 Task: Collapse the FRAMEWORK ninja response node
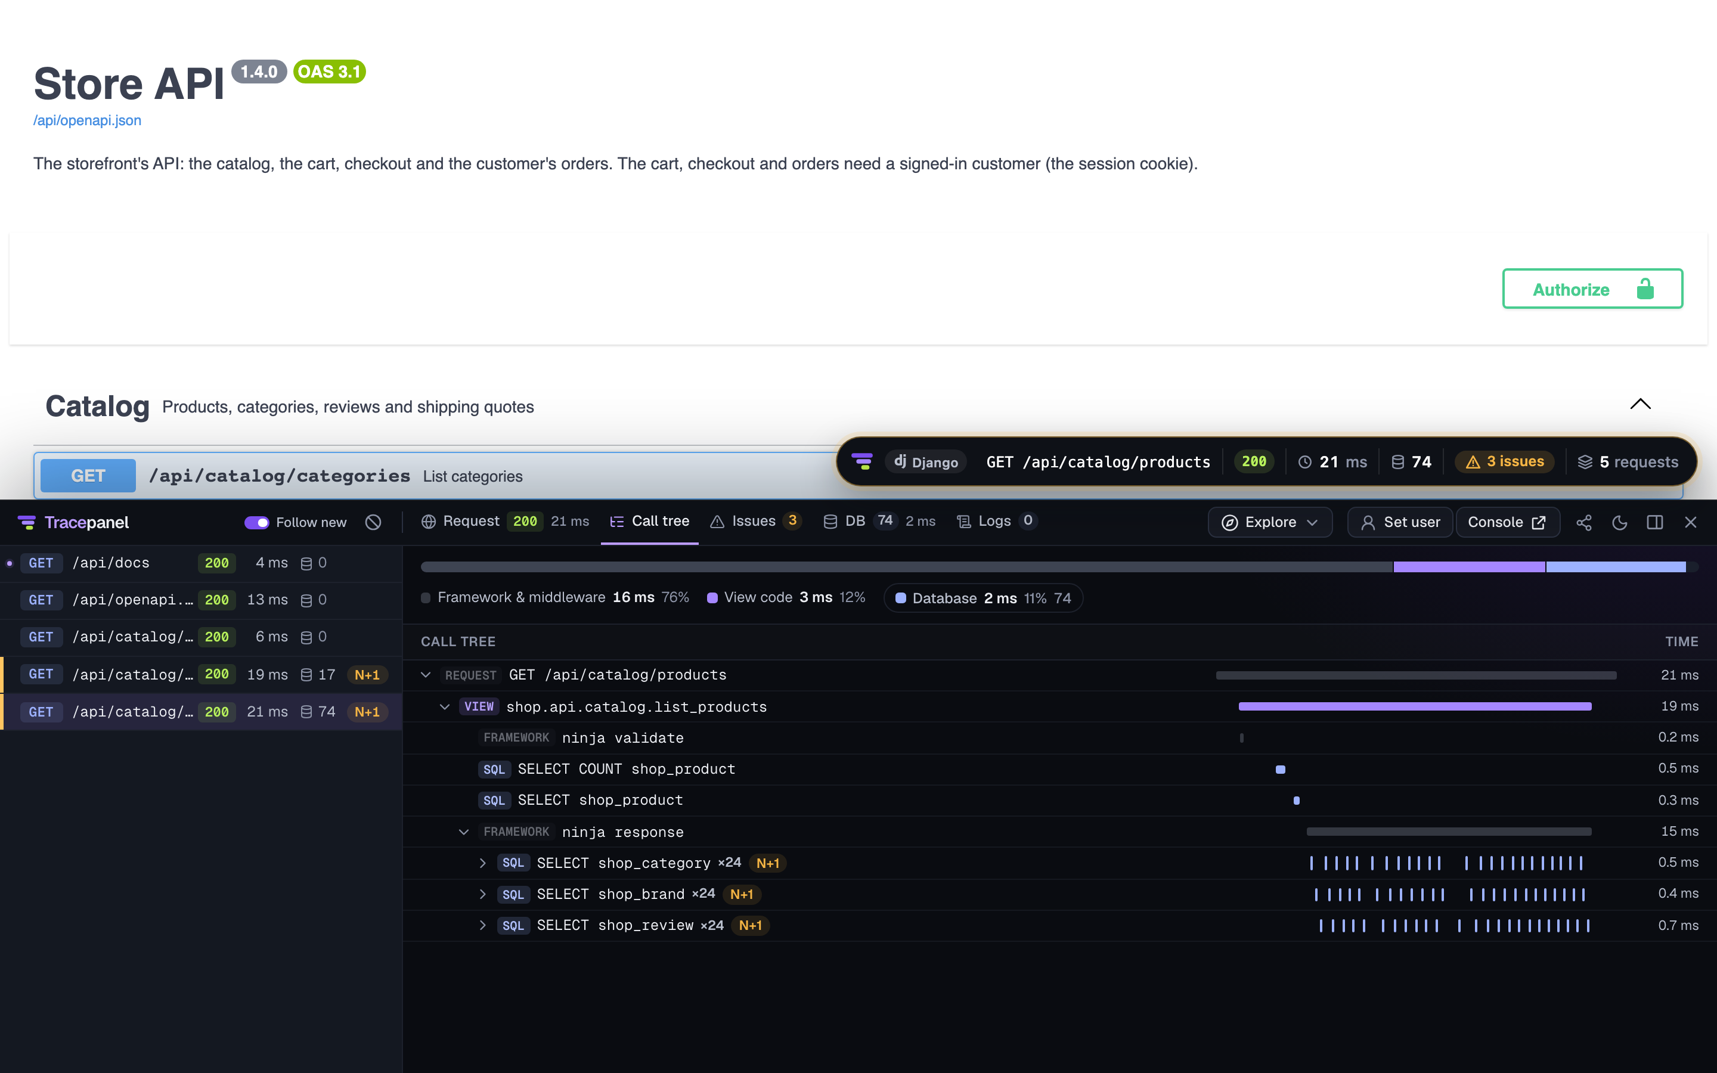[464, 832]
